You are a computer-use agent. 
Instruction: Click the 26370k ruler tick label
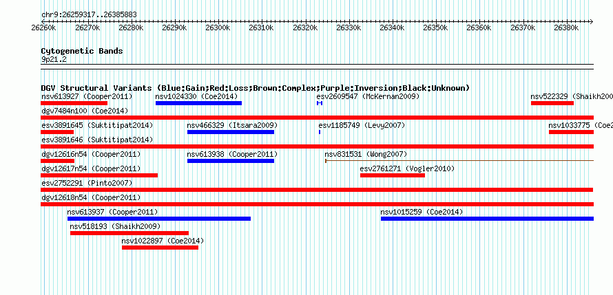point(524,28)
